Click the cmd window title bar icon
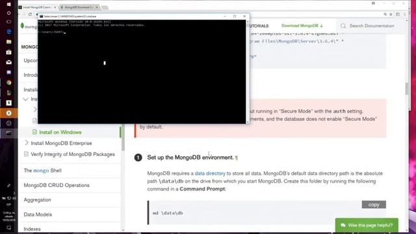The height and width of the screenshot is (234, 416). point(41,16)
